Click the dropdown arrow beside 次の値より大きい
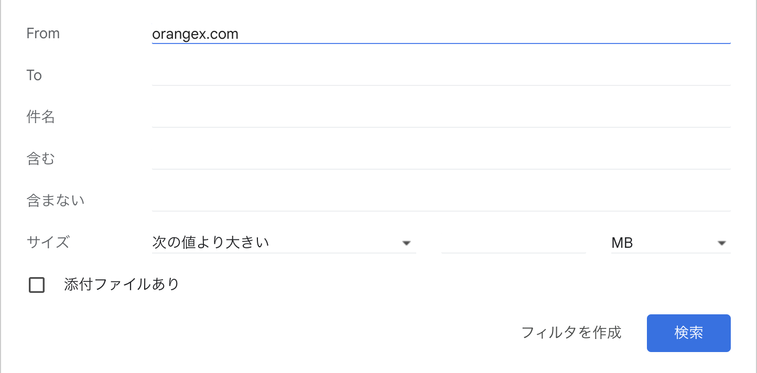Viewport: 757px width, 373px height. (x=406, y=243)
